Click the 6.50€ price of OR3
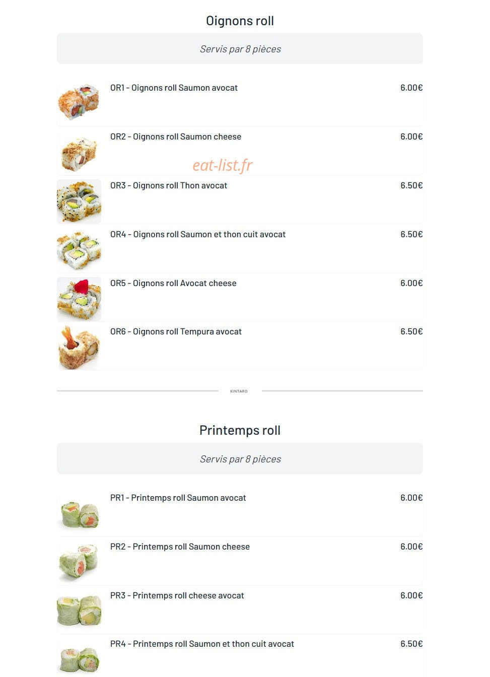Viewport: 490px width, 677px height. point(411,185)
